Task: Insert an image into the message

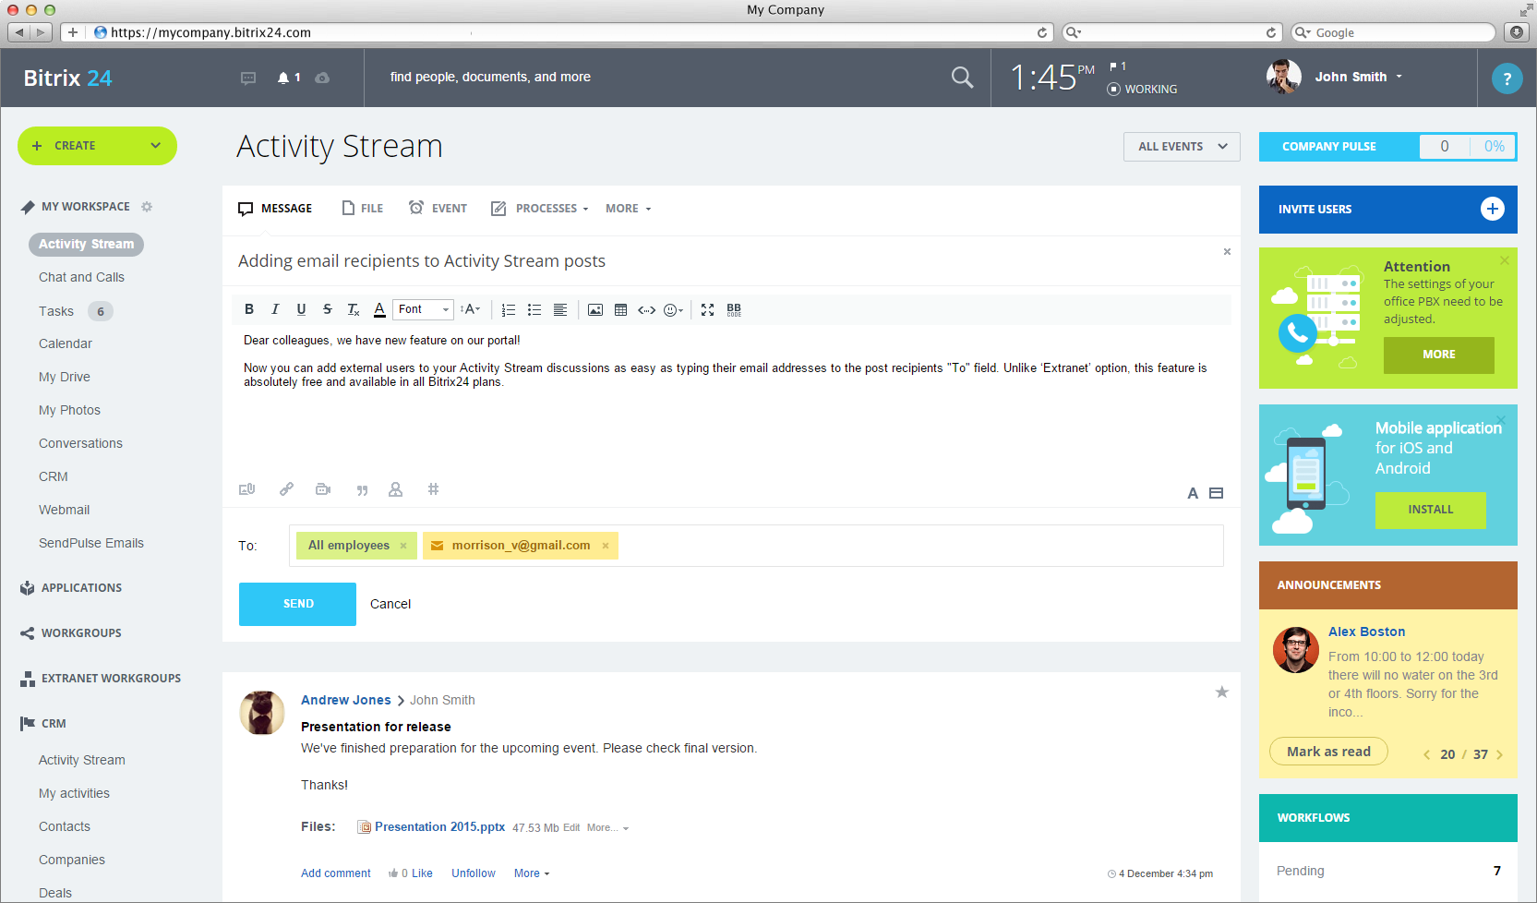Action: point(595,310)
